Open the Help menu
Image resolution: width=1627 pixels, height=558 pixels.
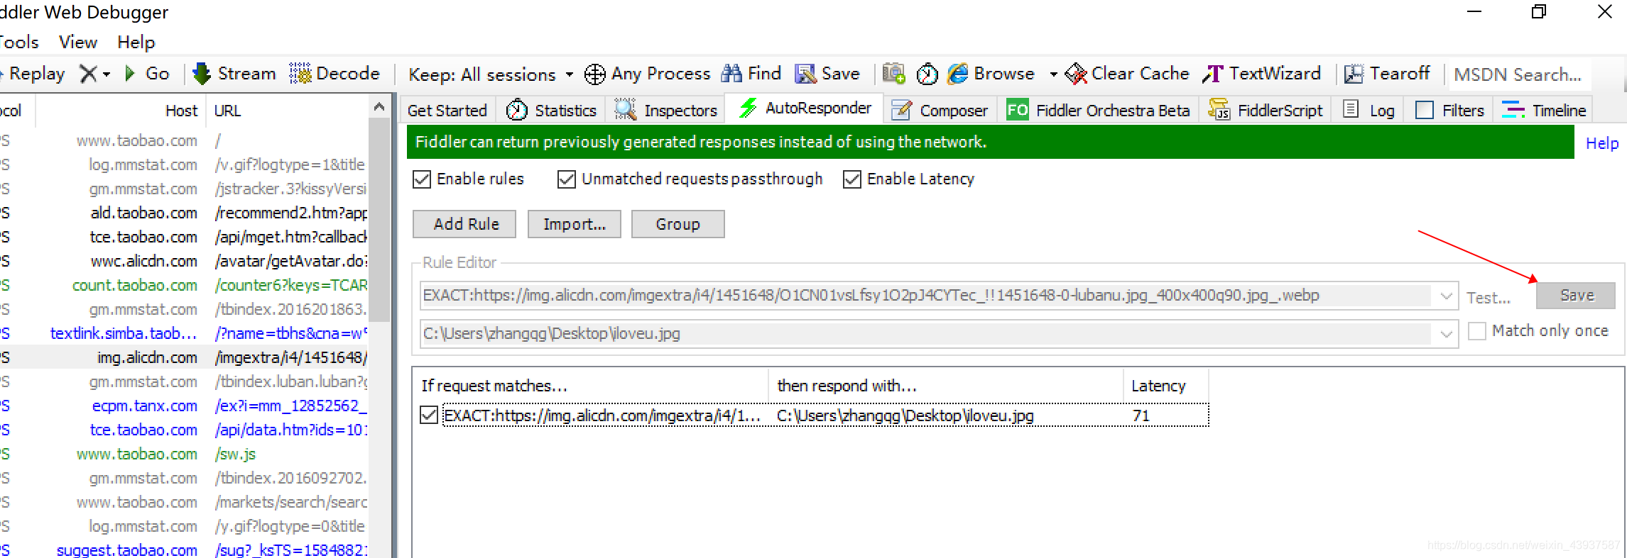pos(136,43)
